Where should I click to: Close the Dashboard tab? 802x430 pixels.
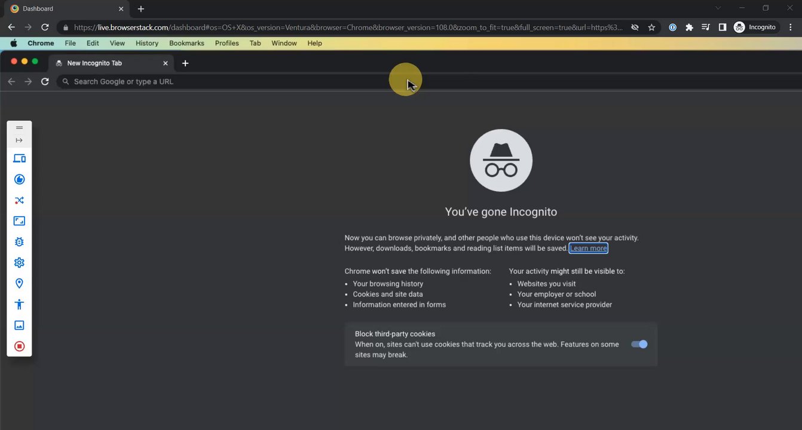pyautogui.click(x=121, y=9)
